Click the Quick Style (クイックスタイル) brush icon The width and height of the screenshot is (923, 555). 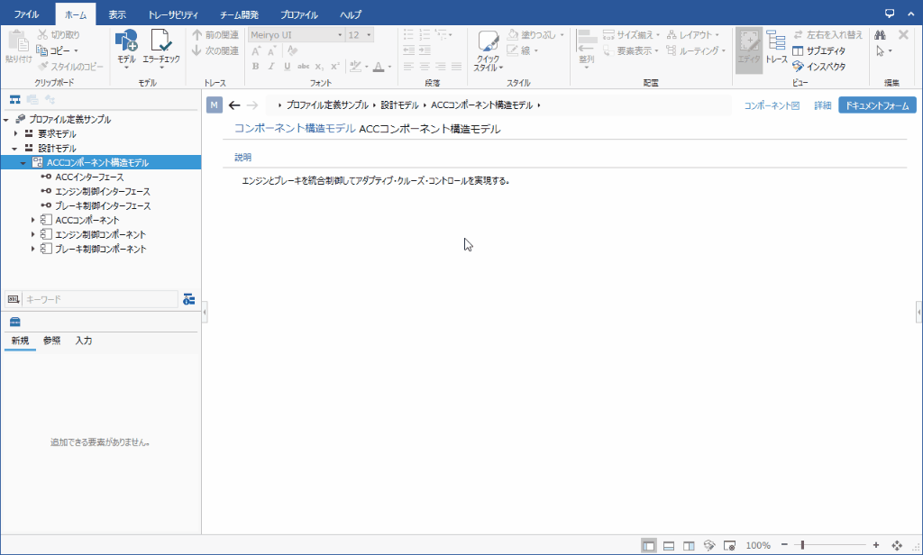pyautogui.click(x=488, y=45)
